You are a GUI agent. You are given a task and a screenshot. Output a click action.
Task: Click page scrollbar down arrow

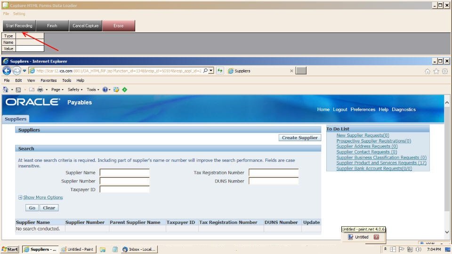[447, 232]
